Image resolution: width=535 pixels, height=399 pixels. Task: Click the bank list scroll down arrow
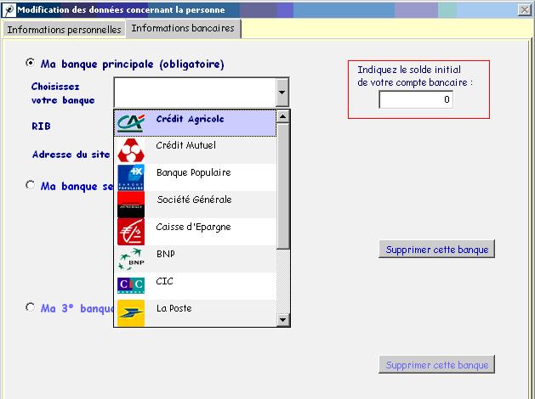[283, 320]
